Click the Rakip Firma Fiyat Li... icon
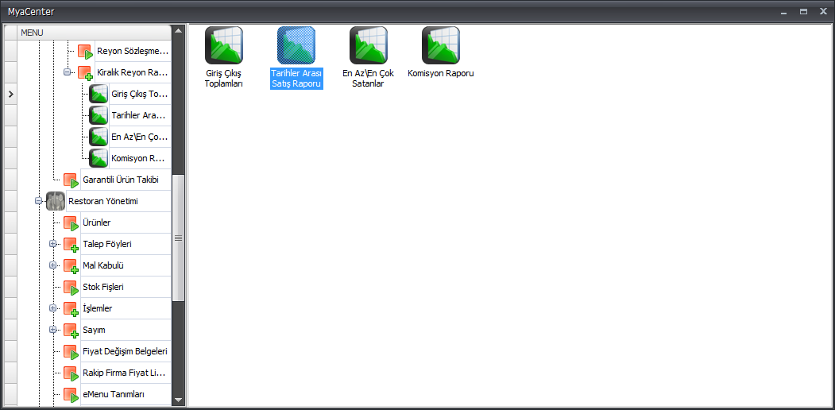 [x=71, y=373]
